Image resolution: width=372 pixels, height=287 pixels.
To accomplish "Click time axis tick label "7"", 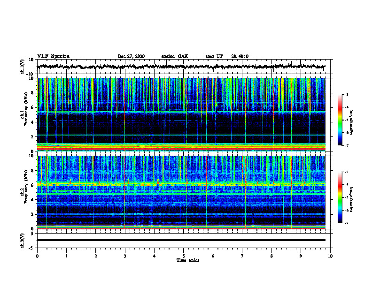I will pyautogui.click(x=242, y=256).
